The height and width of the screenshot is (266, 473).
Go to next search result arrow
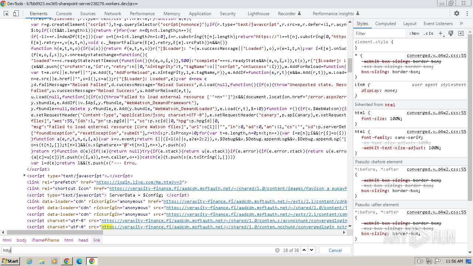[x=312, y=250]
